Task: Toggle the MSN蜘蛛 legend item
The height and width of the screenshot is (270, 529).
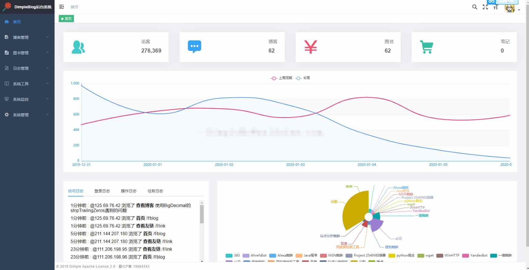Action: point(331,255)
